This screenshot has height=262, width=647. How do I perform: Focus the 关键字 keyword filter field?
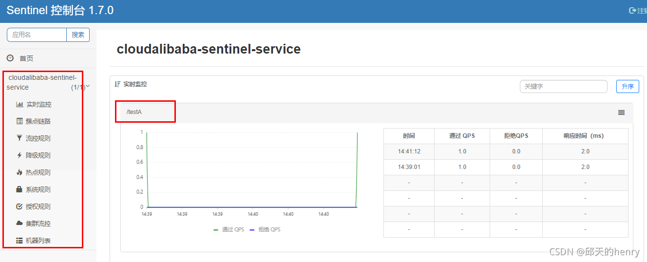click(564, 87)
